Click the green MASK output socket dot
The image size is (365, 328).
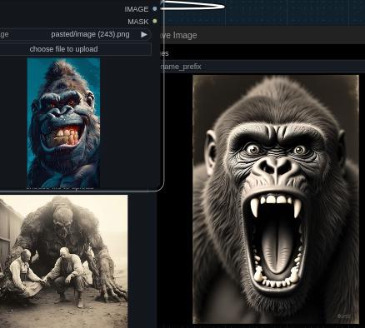pos(155,21)
